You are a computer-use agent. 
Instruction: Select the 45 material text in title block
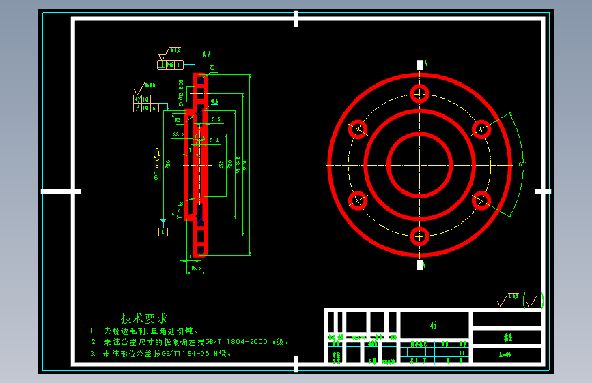[433, 325]
